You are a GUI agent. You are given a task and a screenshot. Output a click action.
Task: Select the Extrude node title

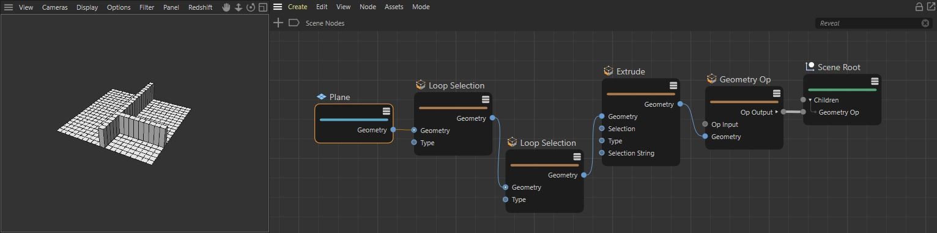coord(631,71)
